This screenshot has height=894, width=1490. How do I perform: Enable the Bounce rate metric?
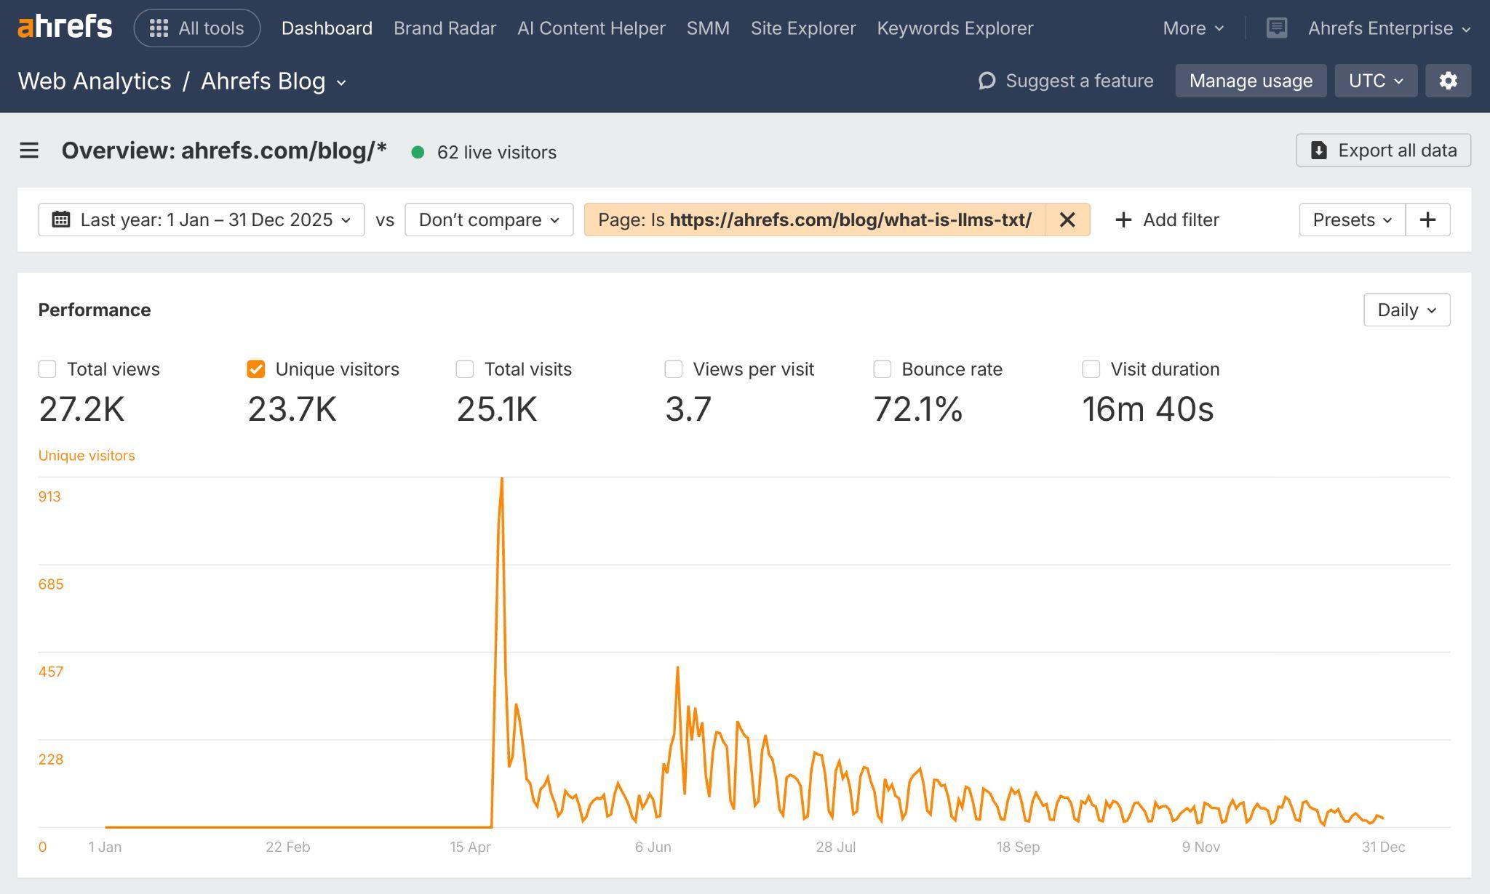coord(882,369)
